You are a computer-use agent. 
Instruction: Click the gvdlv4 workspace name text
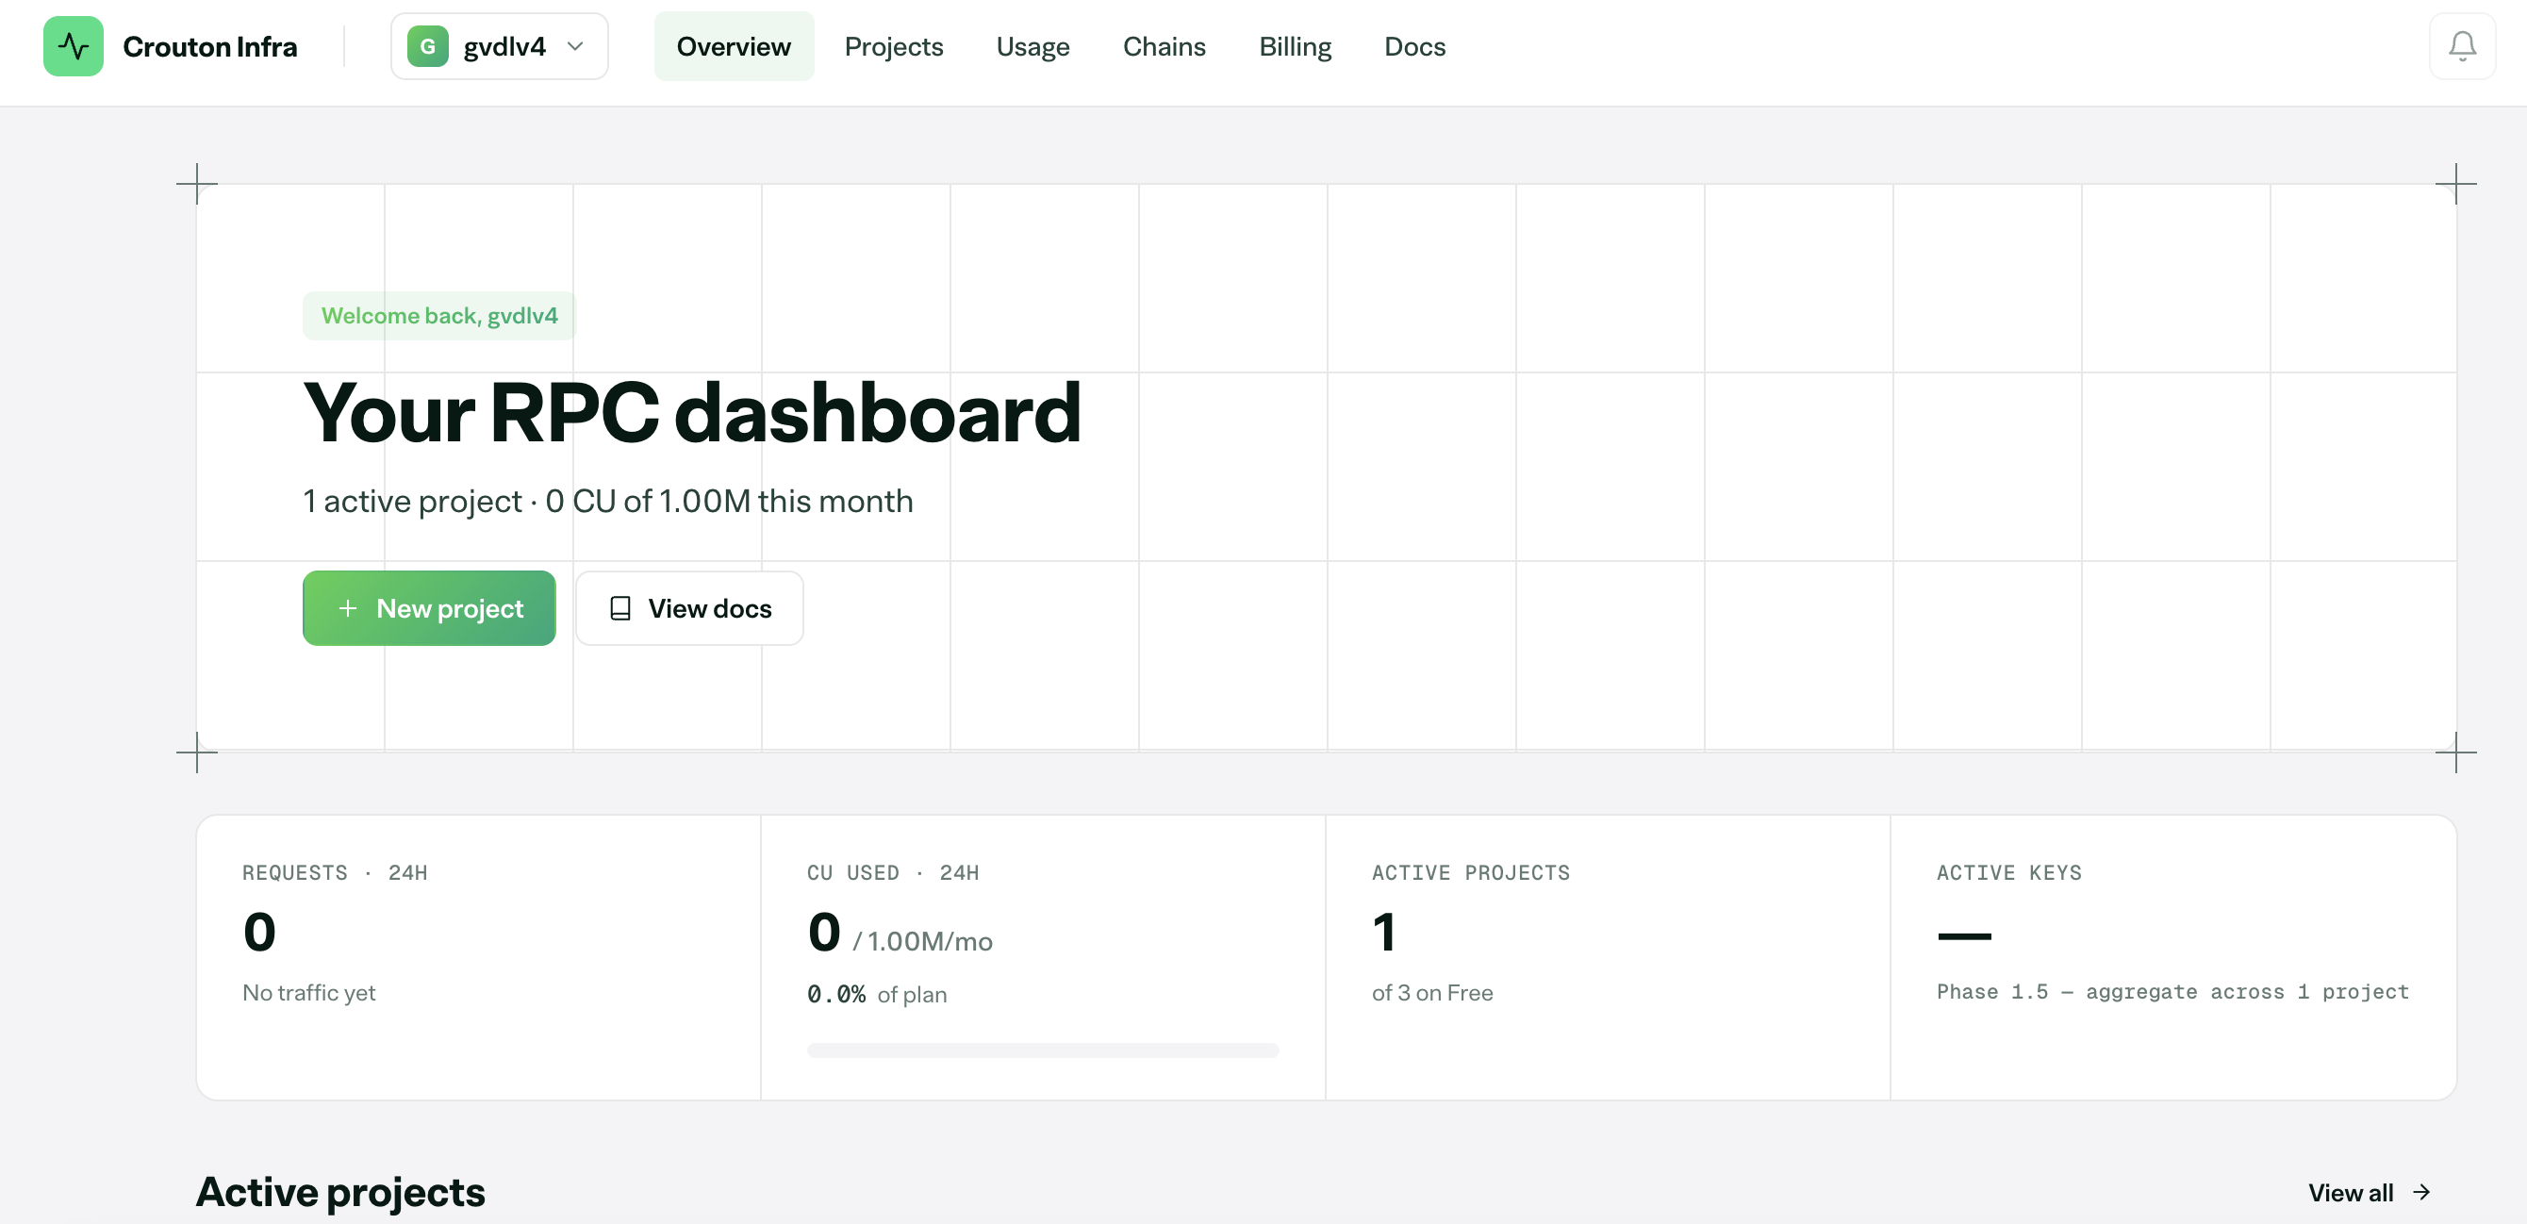504,46
